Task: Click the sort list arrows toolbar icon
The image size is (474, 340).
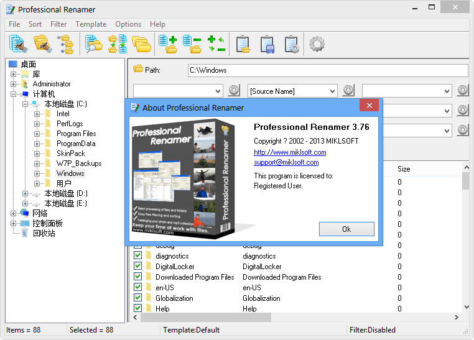Action: point(118,44)
